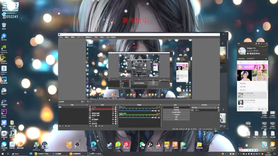Open the GeForce Experience desktop shortcut
The image size is (278, 156).
4,49
